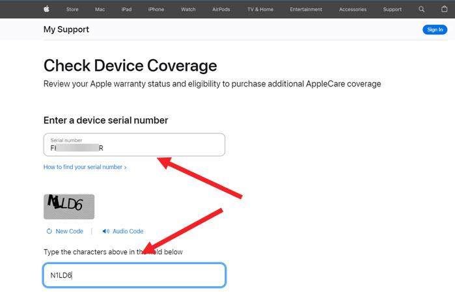Click the Sign In button
Image resolution: width=455 pixels, height=292 pixels.
435,29
